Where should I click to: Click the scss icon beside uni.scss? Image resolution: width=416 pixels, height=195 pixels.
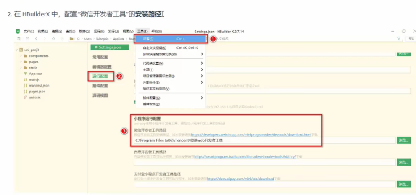click(x=26, y=97)
